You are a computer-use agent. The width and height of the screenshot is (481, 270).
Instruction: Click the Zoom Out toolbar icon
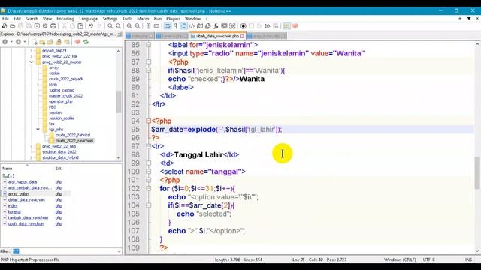point(137,26)
